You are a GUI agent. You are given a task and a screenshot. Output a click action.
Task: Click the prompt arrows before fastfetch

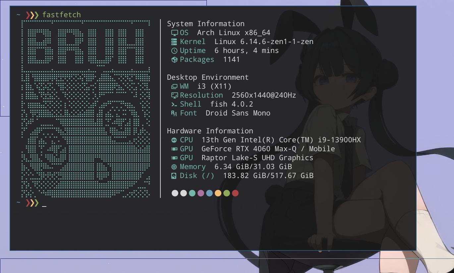tap(32, 15)
